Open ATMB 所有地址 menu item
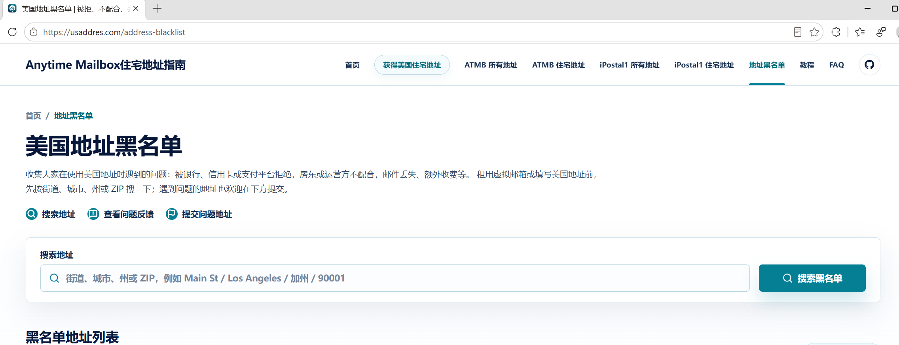Screen dimensions: 899x345 click(x=491, y=65)
